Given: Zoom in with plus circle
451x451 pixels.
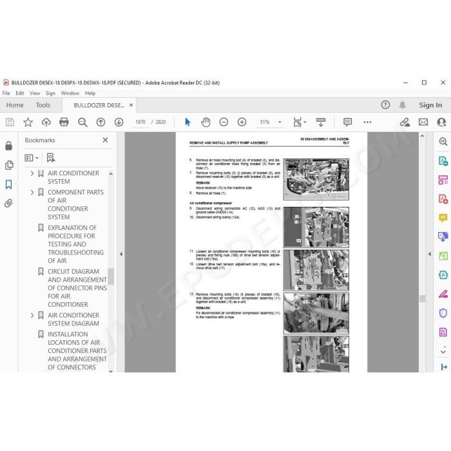Looking at the screenshot, I should [x=242, y=122].
